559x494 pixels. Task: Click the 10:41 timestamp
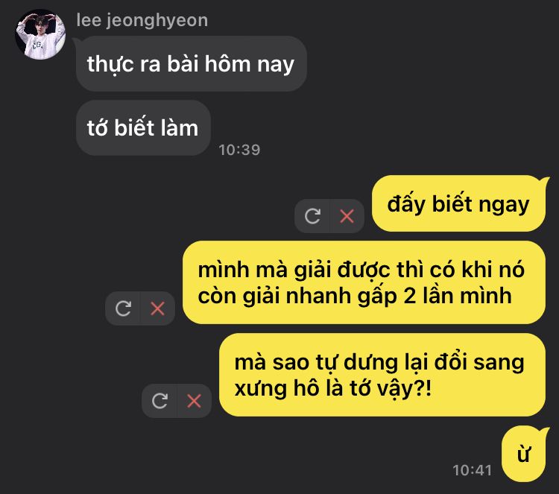(473, 470)
